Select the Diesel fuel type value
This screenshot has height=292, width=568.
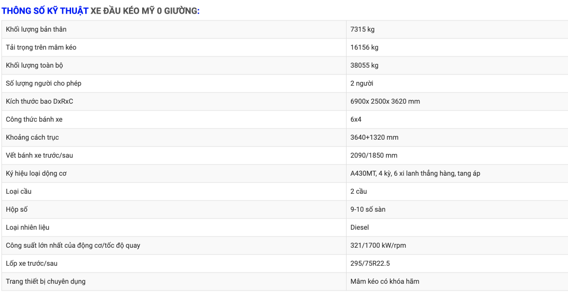[360, 227]
